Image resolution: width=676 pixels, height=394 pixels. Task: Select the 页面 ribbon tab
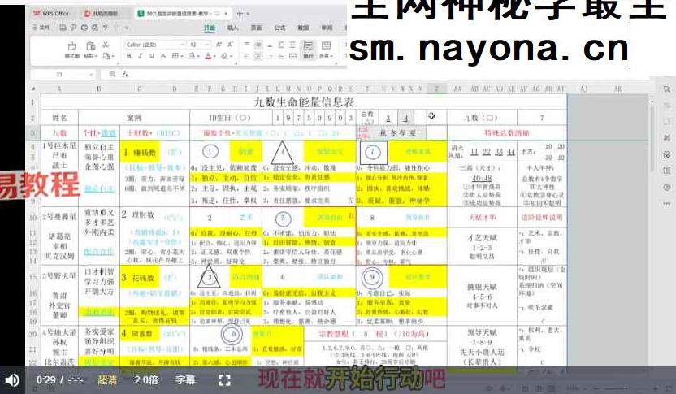257,28
